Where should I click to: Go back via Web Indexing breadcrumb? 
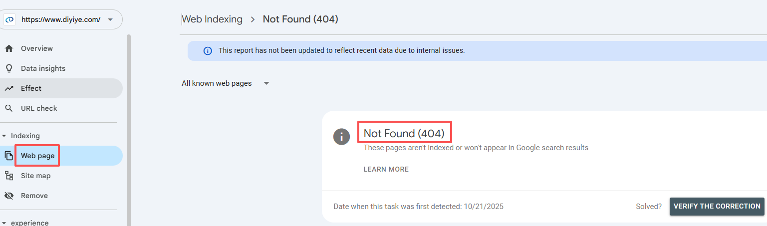(x=212, y=19)
